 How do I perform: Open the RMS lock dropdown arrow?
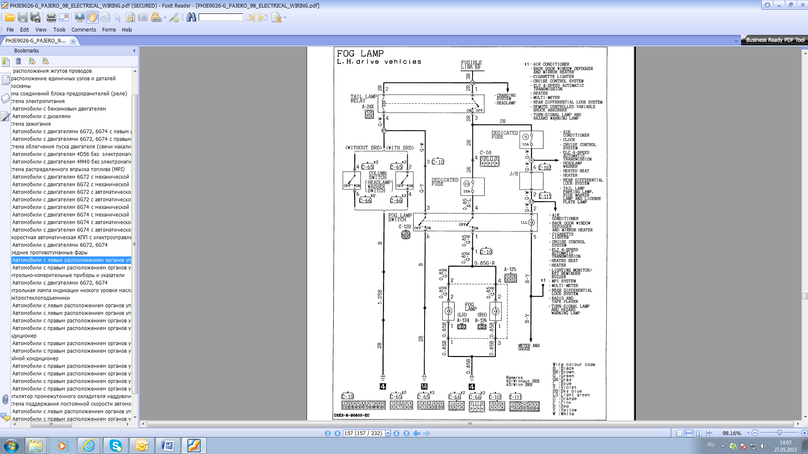(x=165, y=18)
